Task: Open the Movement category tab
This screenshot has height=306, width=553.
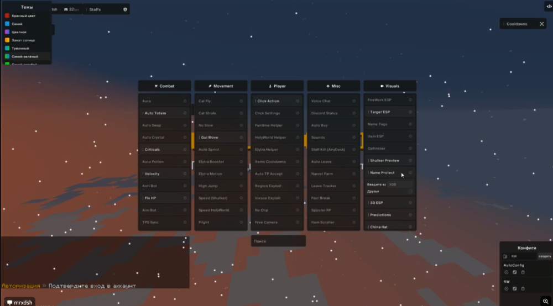Action: [221, 86]
